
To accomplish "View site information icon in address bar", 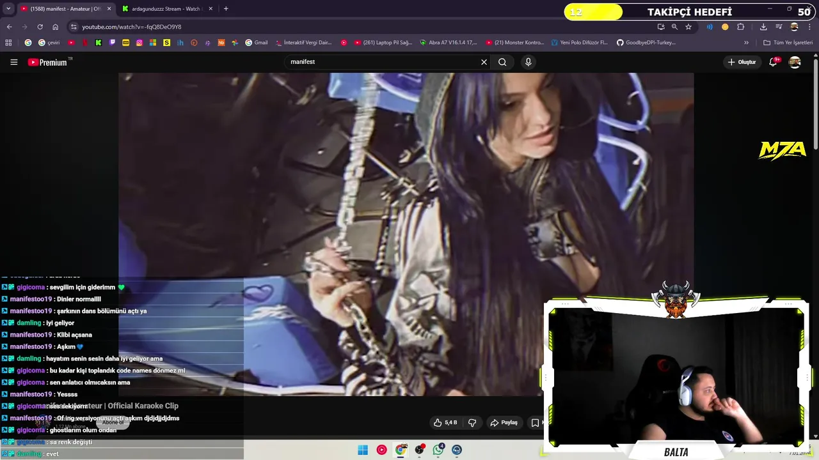I will tap(74, 27).
